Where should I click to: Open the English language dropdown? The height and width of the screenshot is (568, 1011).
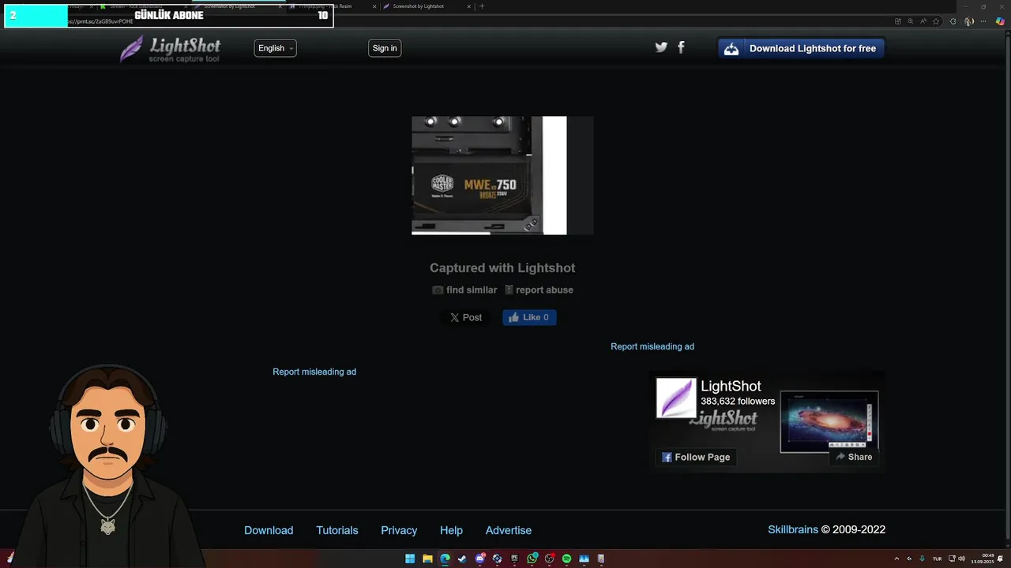coord(276,48)
